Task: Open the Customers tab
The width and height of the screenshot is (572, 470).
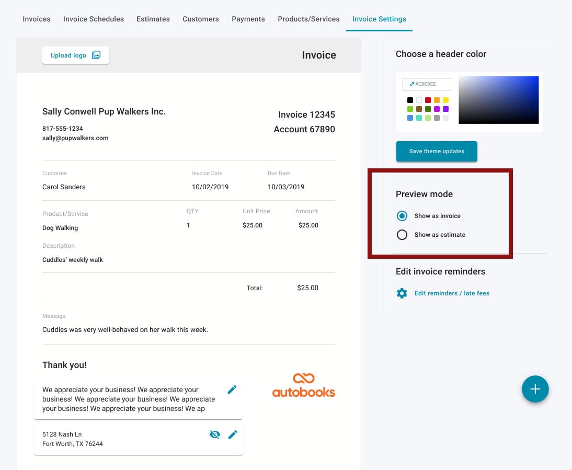Action: (200, 19)
